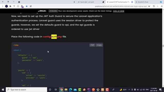The image size is (164, 92).
Task: Click the Type here to search box
Action: 26,90
